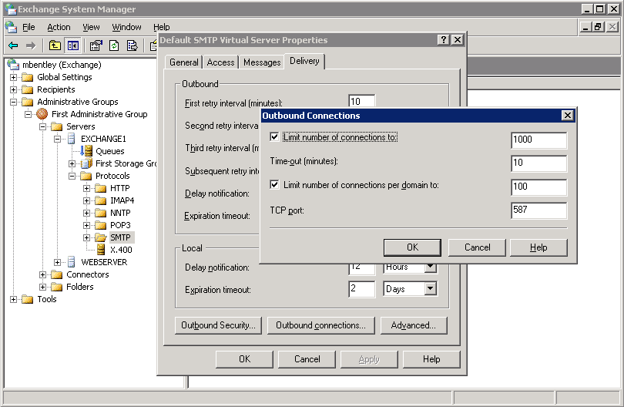Uncheck Limit number of connections per domain
Viewport: 624px width, 407px height.
(274, 185)
